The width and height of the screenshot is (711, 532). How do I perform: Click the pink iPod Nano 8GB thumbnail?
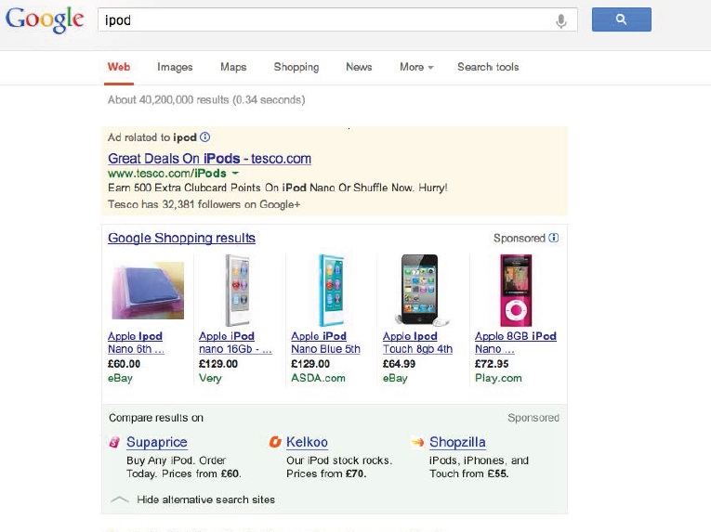516,290
